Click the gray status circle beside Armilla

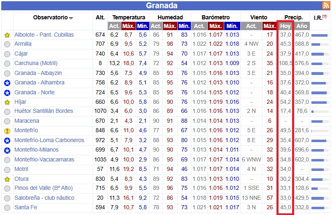coord(7,44)
